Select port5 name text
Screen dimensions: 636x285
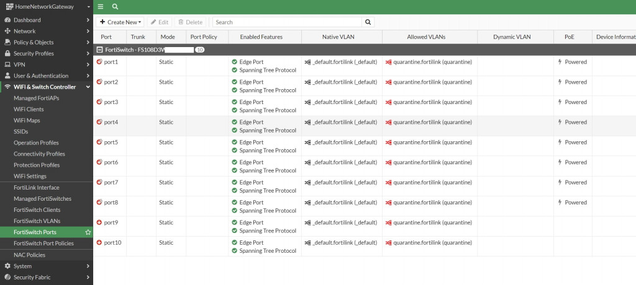111,142
